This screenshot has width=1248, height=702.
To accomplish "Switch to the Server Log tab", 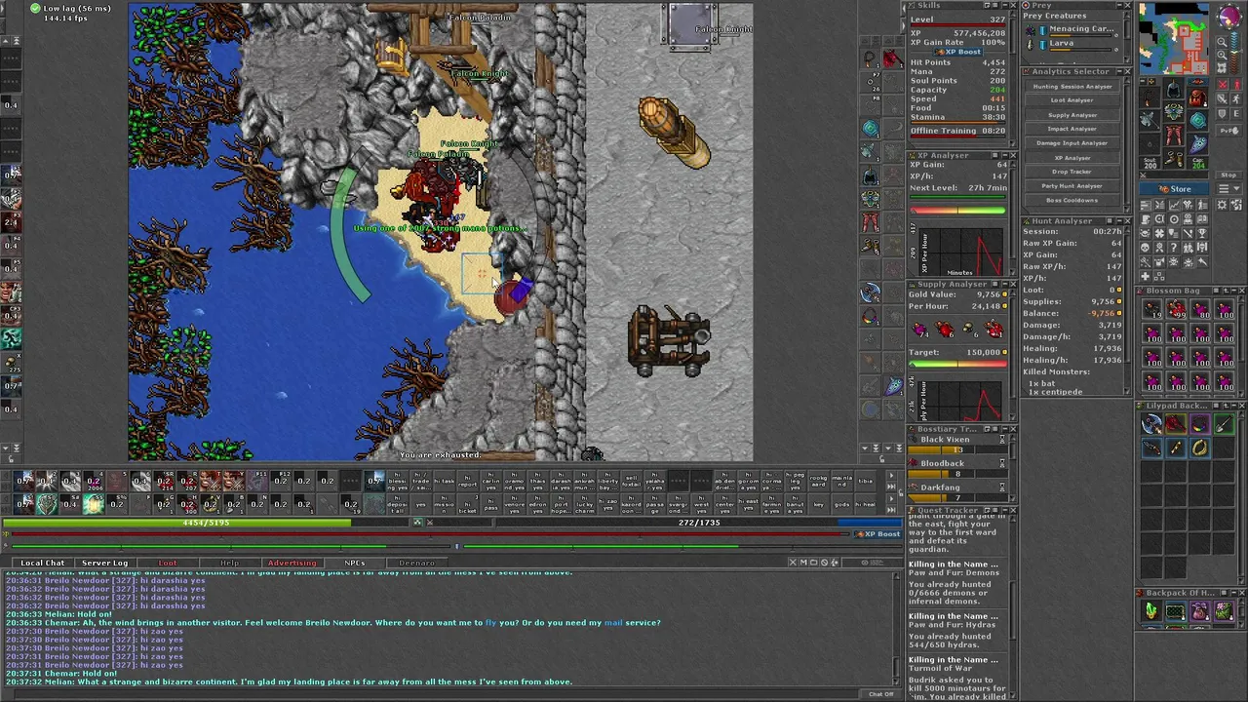I will point(104,563).
